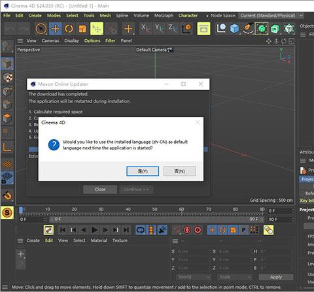Click Apply in coordinate manager
The height and width of the screenshot is (292, 314).
point(276,277)
